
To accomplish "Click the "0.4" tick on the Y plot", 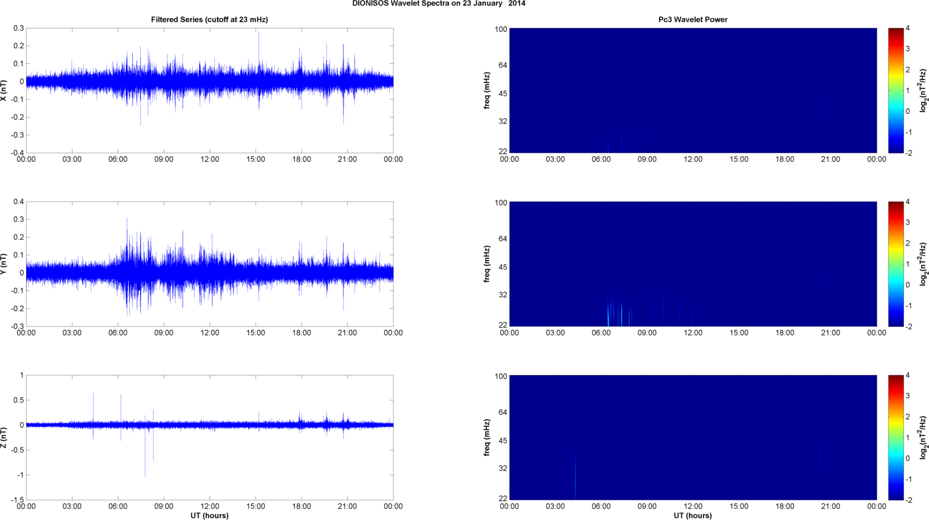I will (x=19, y=202).
